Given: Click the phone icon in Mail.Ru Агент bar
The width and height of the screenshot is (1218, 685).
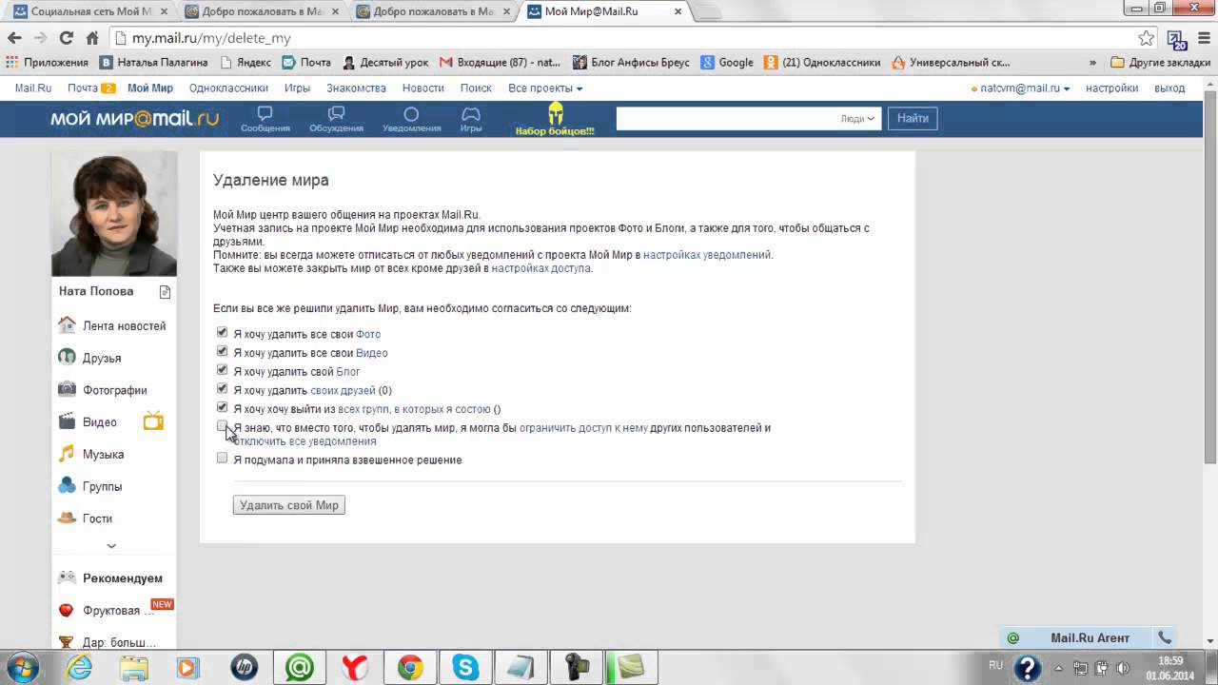Looking at the screenshot, I should (x=1165, y=638).
